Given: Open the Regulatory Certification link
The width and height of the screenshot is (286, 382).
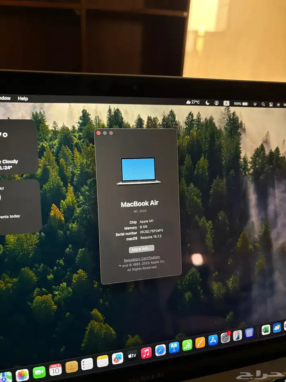Looking at the screenshot, I should pos(142,259).
